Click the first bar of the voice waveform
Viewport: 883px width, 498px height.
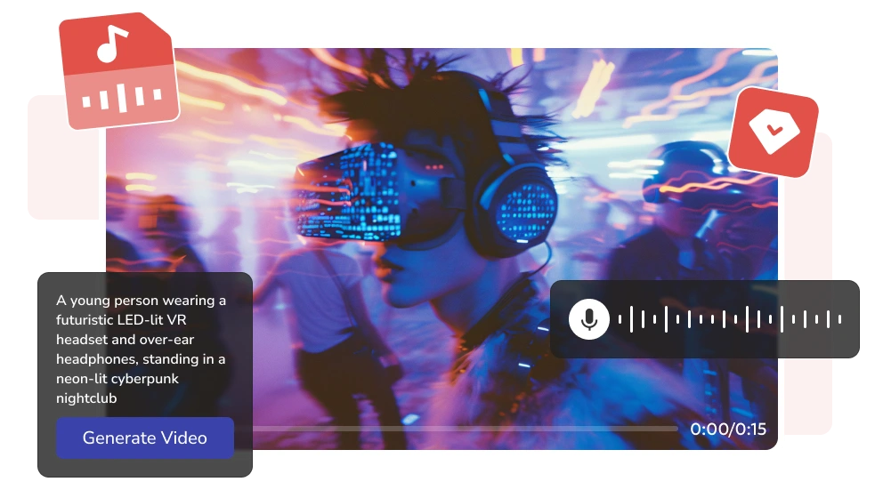pos(620,319)
